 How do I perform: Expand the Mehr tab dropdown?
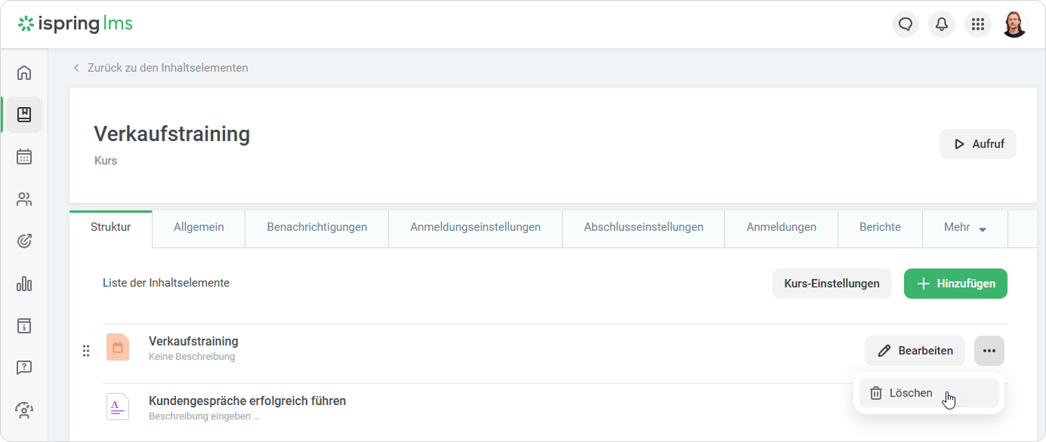pos(965,227)
